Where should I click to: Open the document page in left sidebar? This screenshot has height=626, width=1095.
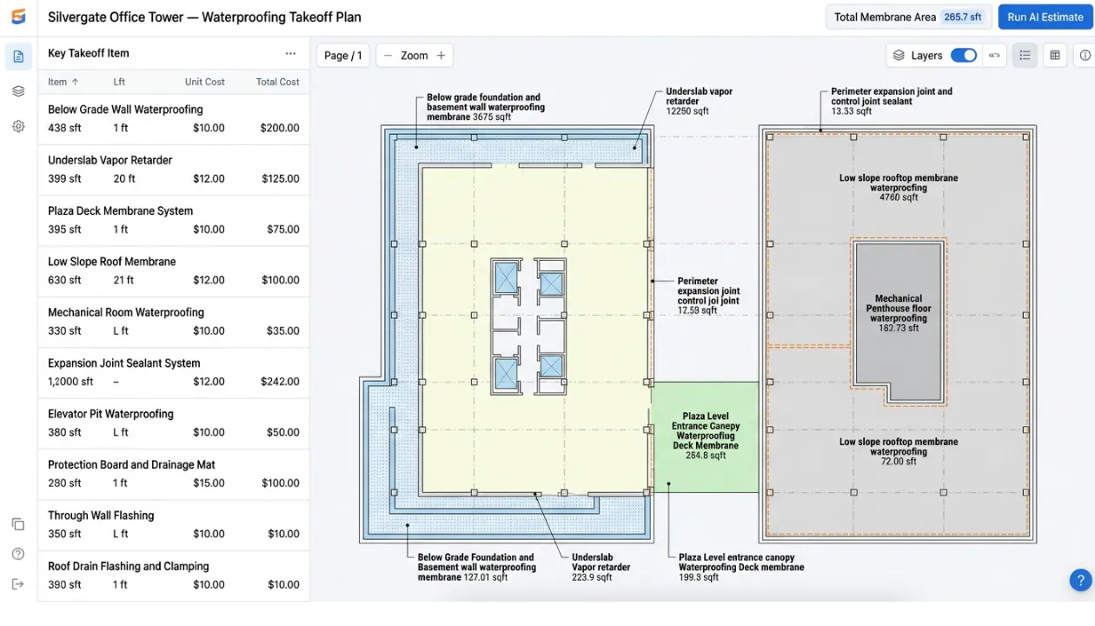[x=18, y=57]
